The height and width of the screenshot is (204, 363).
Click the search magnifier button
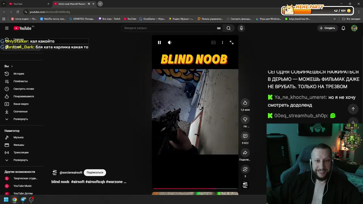(x=229, y=28)
